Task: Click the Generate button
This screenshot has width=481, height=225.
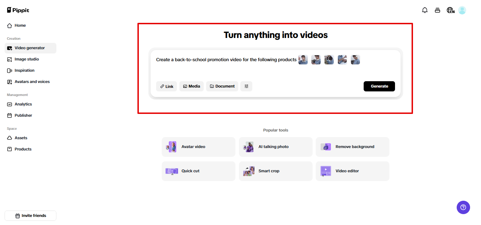Action: [379, 86]
